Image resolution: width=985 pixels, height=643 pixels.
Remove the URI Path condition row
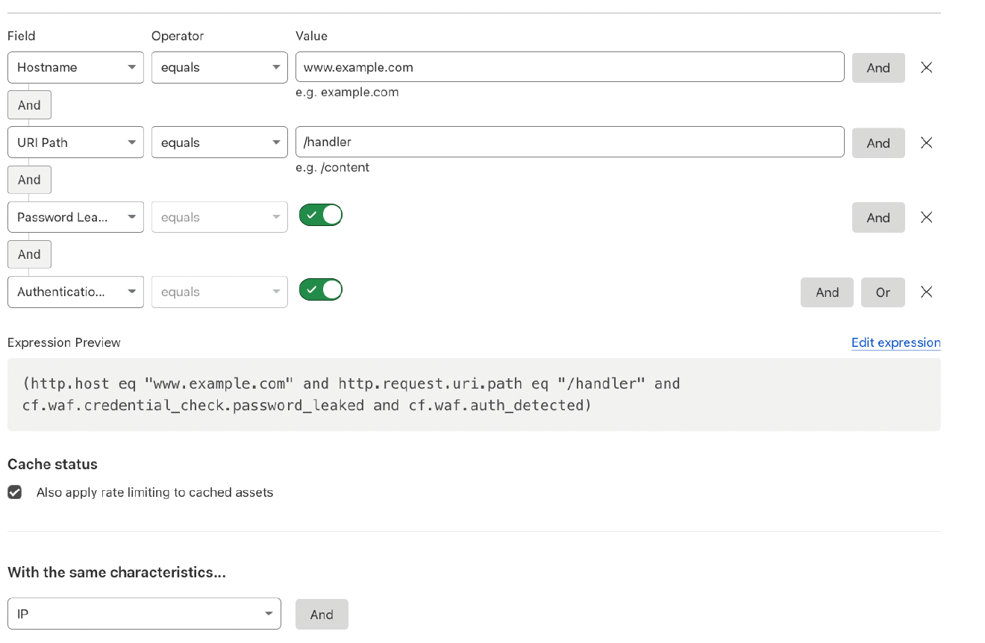926,142
